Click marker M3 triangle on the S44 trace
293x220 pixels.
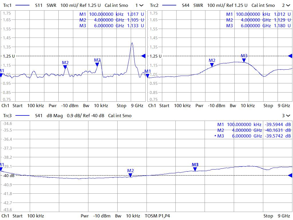coord(244,60)
